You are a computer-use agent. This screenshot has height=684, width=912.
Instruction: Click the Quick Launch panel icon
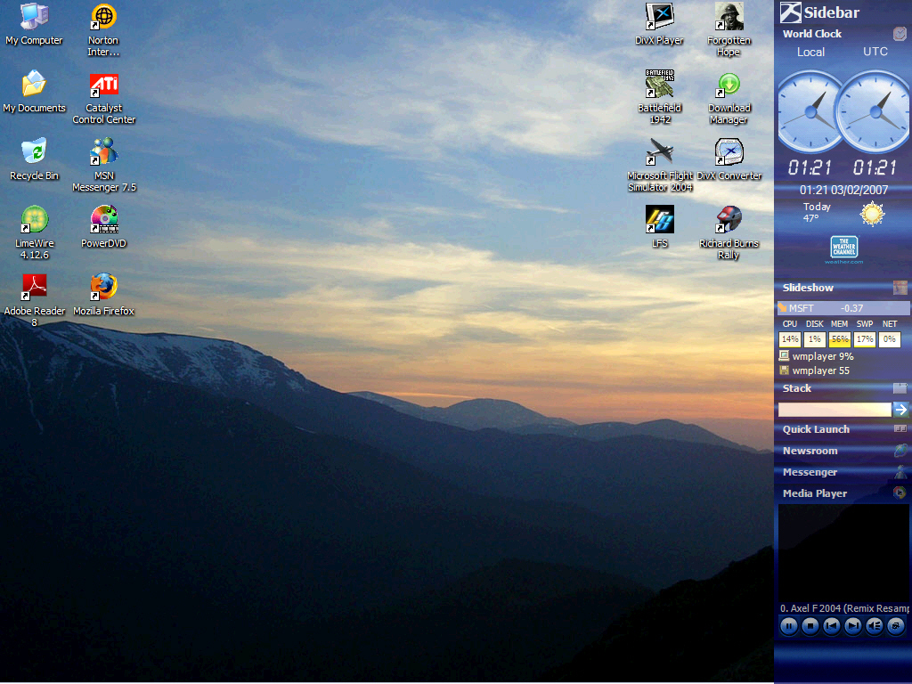[x=900, y=428]
